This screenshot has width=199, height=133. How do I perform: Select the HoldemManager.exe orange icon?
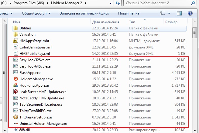point(15,79)
